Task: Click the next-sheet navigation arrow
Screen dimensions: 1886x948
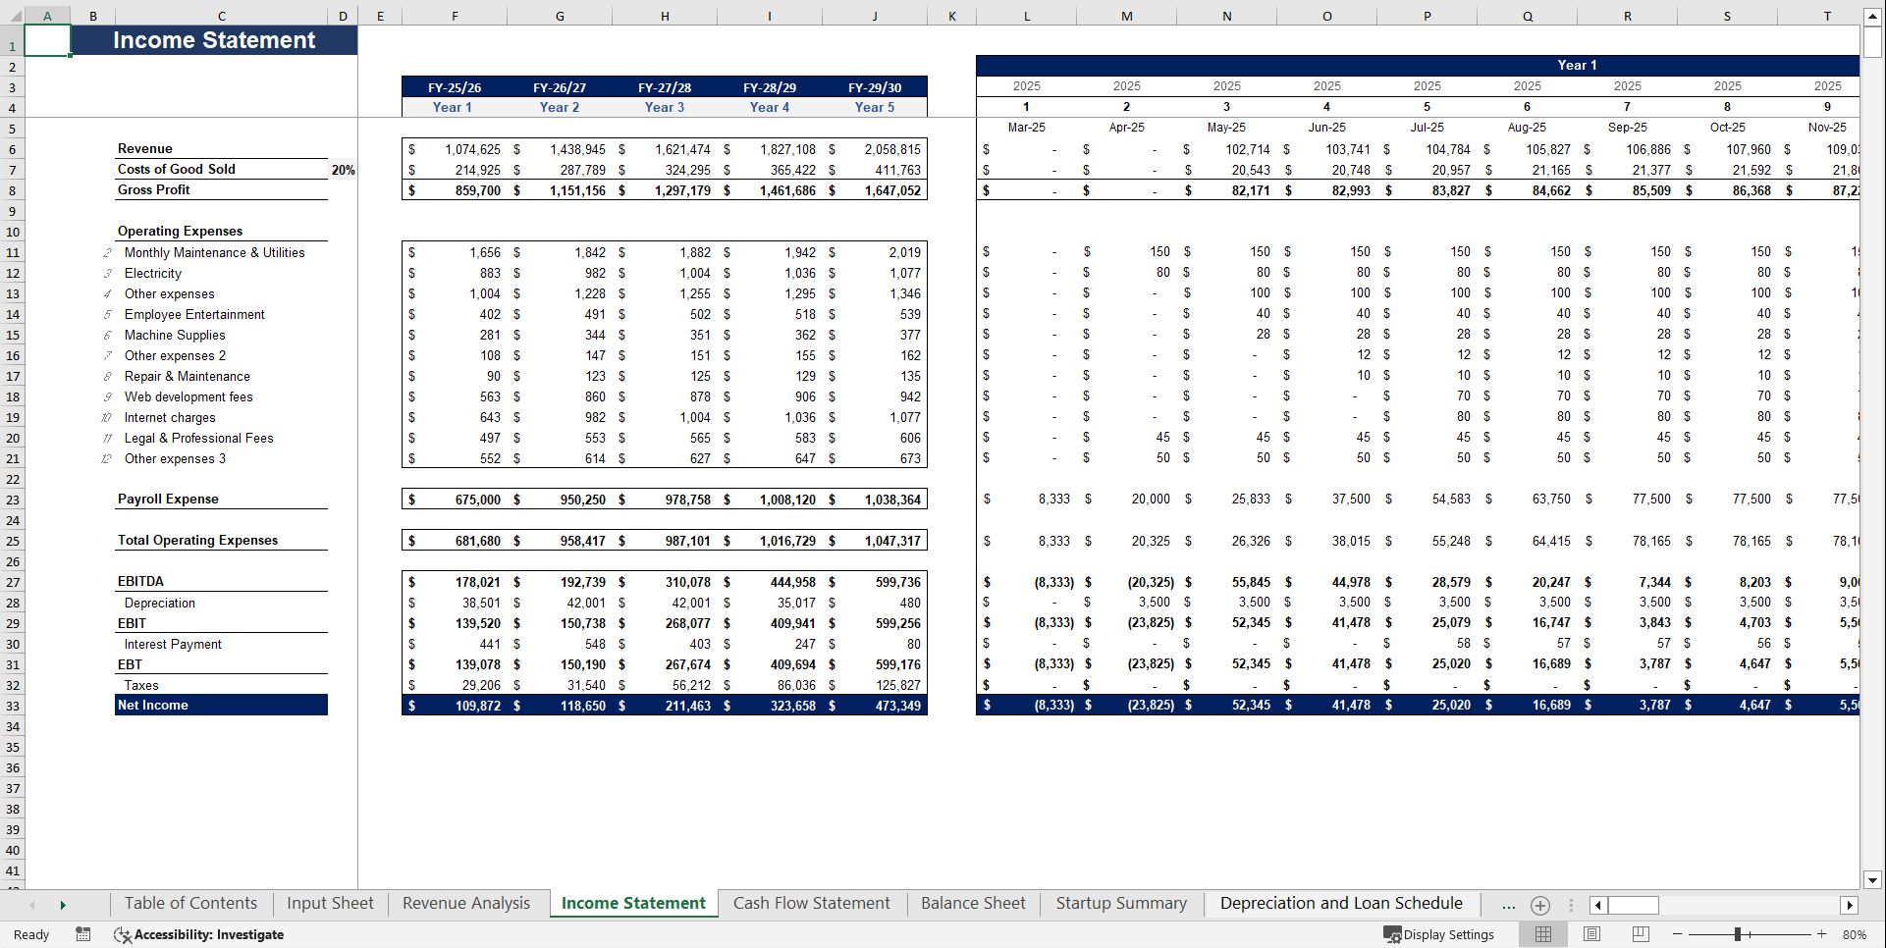Action: pyautogui.click(x=63, y=904)
